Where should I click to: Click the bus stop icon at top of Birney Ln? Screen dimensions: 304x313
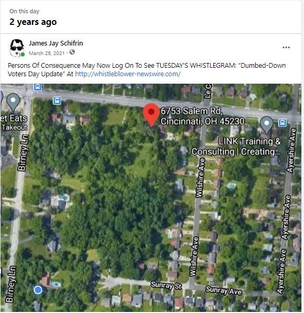click(x=38, y=87)
